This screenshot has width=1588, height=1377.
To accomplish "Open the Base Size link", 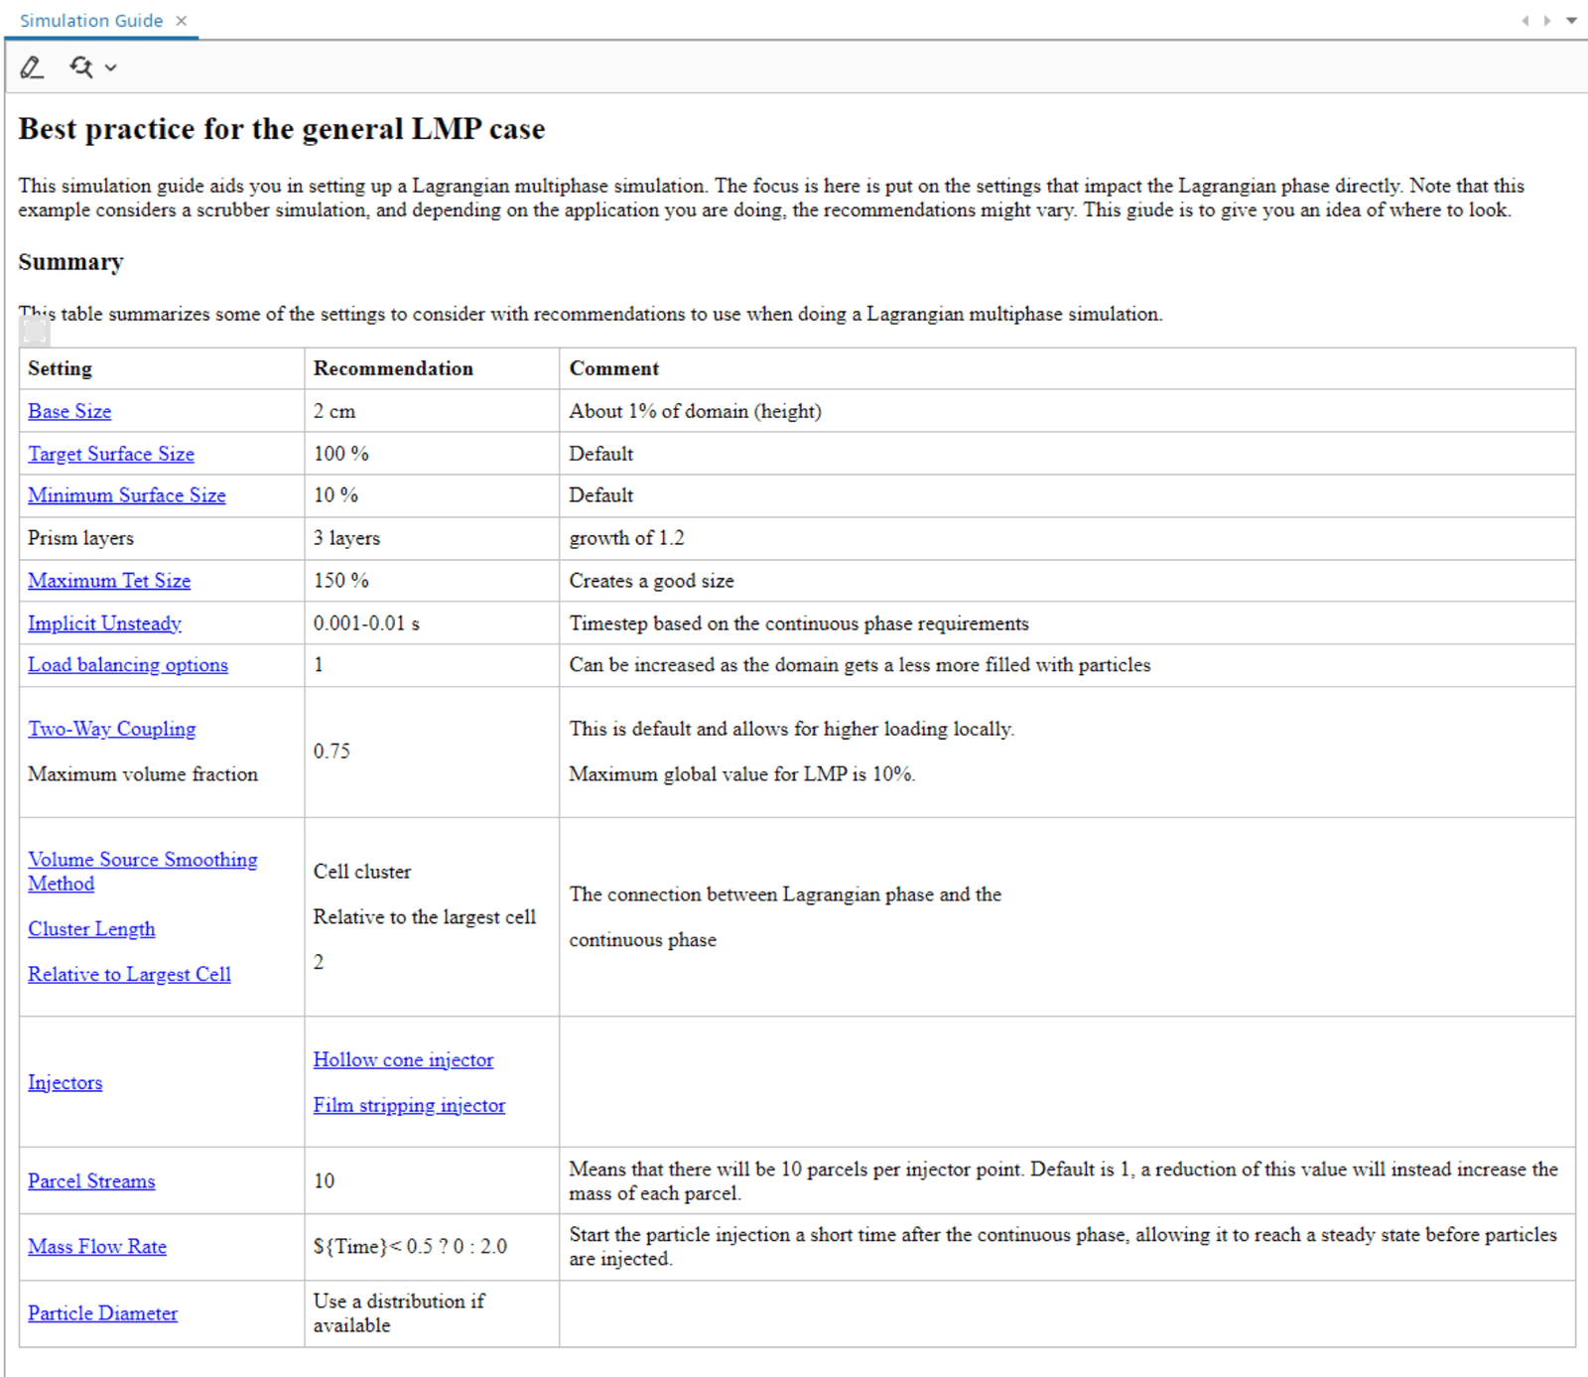I will [x=69, y=411].
